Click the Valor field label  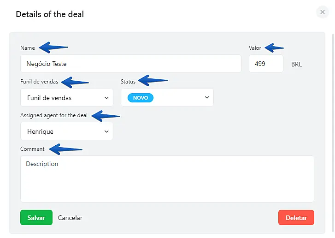[255, 48]
